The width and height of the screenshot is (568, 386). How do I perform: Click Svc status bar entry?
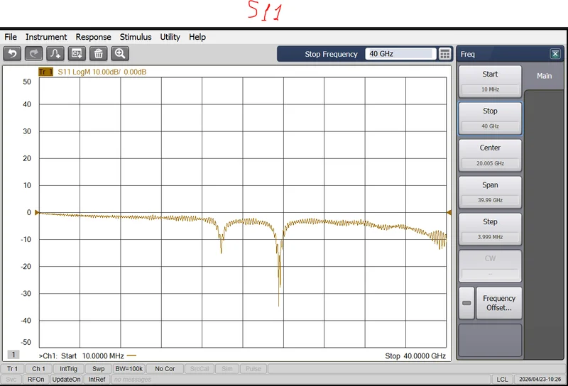click(x=11, y=379)
